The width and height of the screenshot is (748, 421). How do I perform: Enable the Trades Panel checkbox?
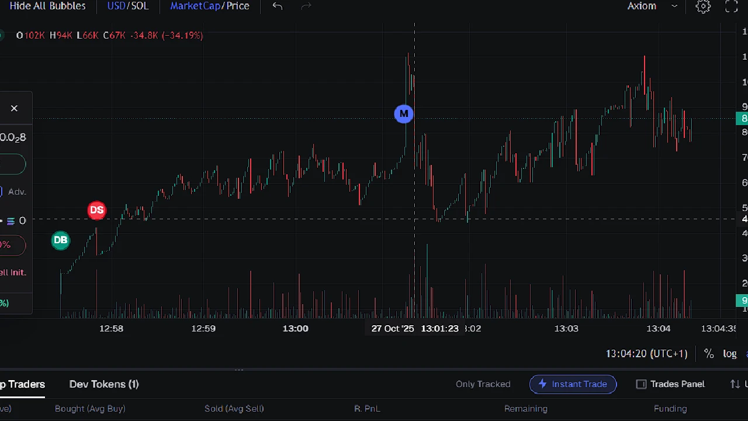point(640,384)
